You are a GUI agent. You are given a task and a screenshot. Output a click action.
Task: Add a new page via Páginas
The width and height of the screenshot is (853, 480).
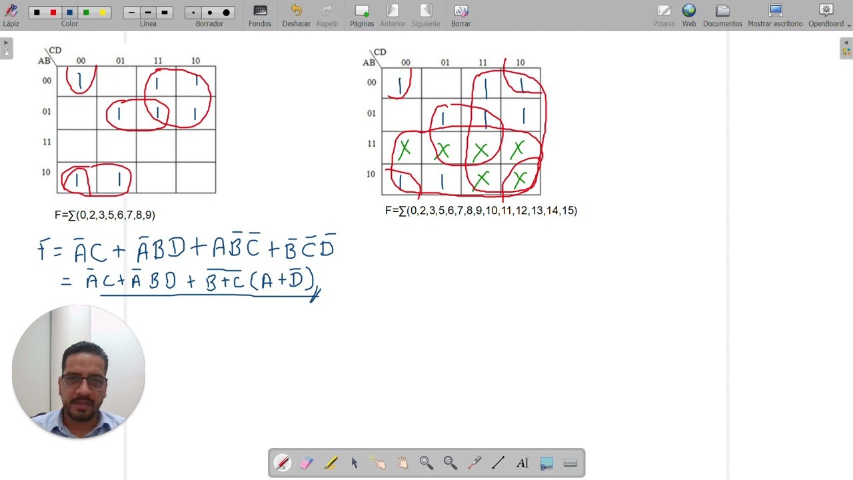[362, 15]
